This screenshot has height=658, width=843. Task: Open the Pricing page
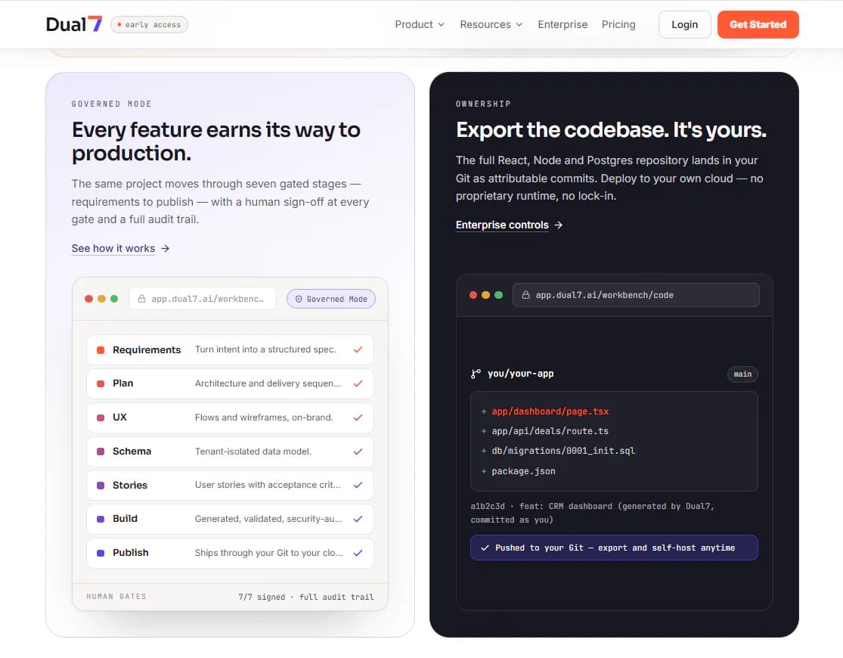point(618,24)
